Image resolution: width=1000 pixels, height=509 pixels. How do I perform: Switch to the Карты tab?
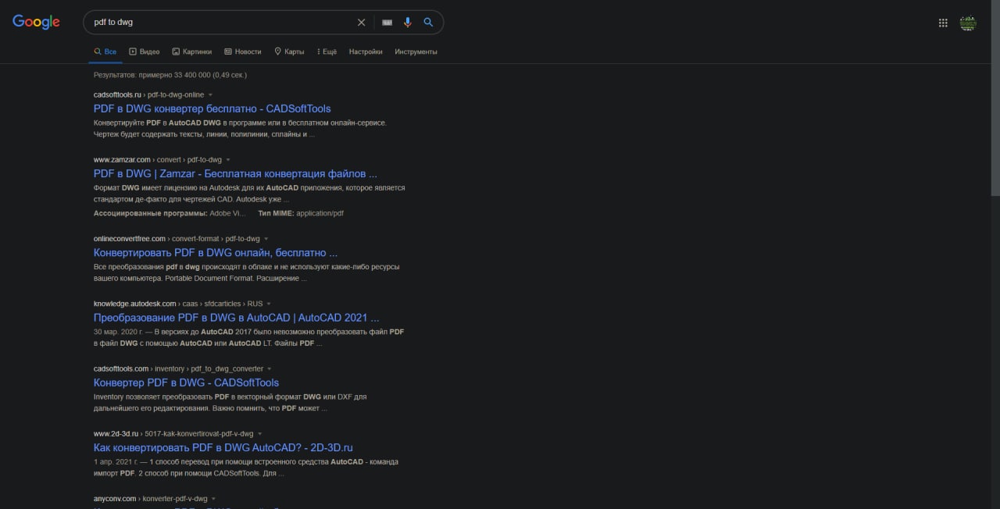point(289,52)
